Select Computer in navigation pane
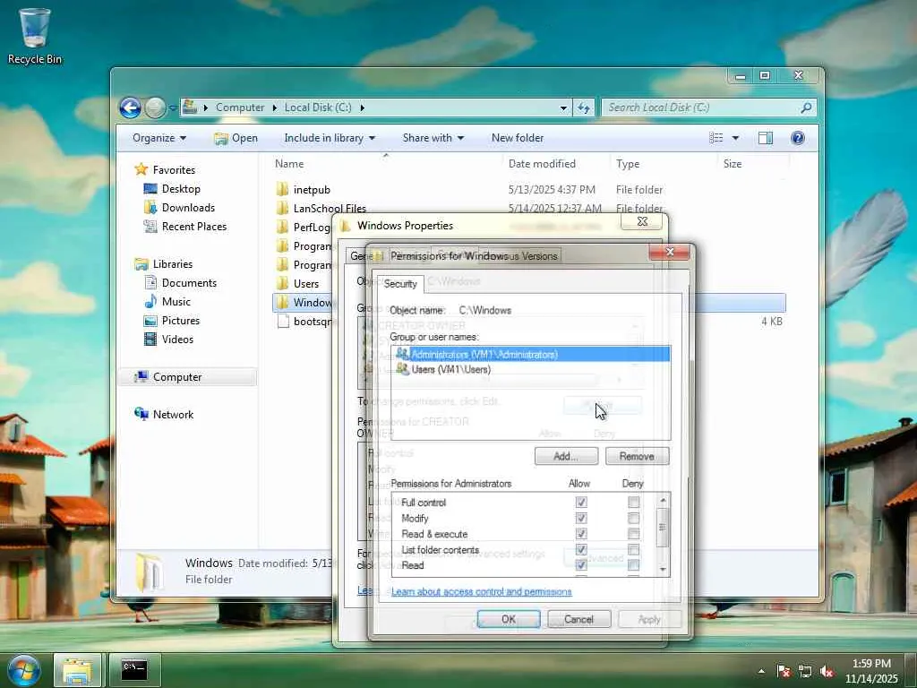 187,377
